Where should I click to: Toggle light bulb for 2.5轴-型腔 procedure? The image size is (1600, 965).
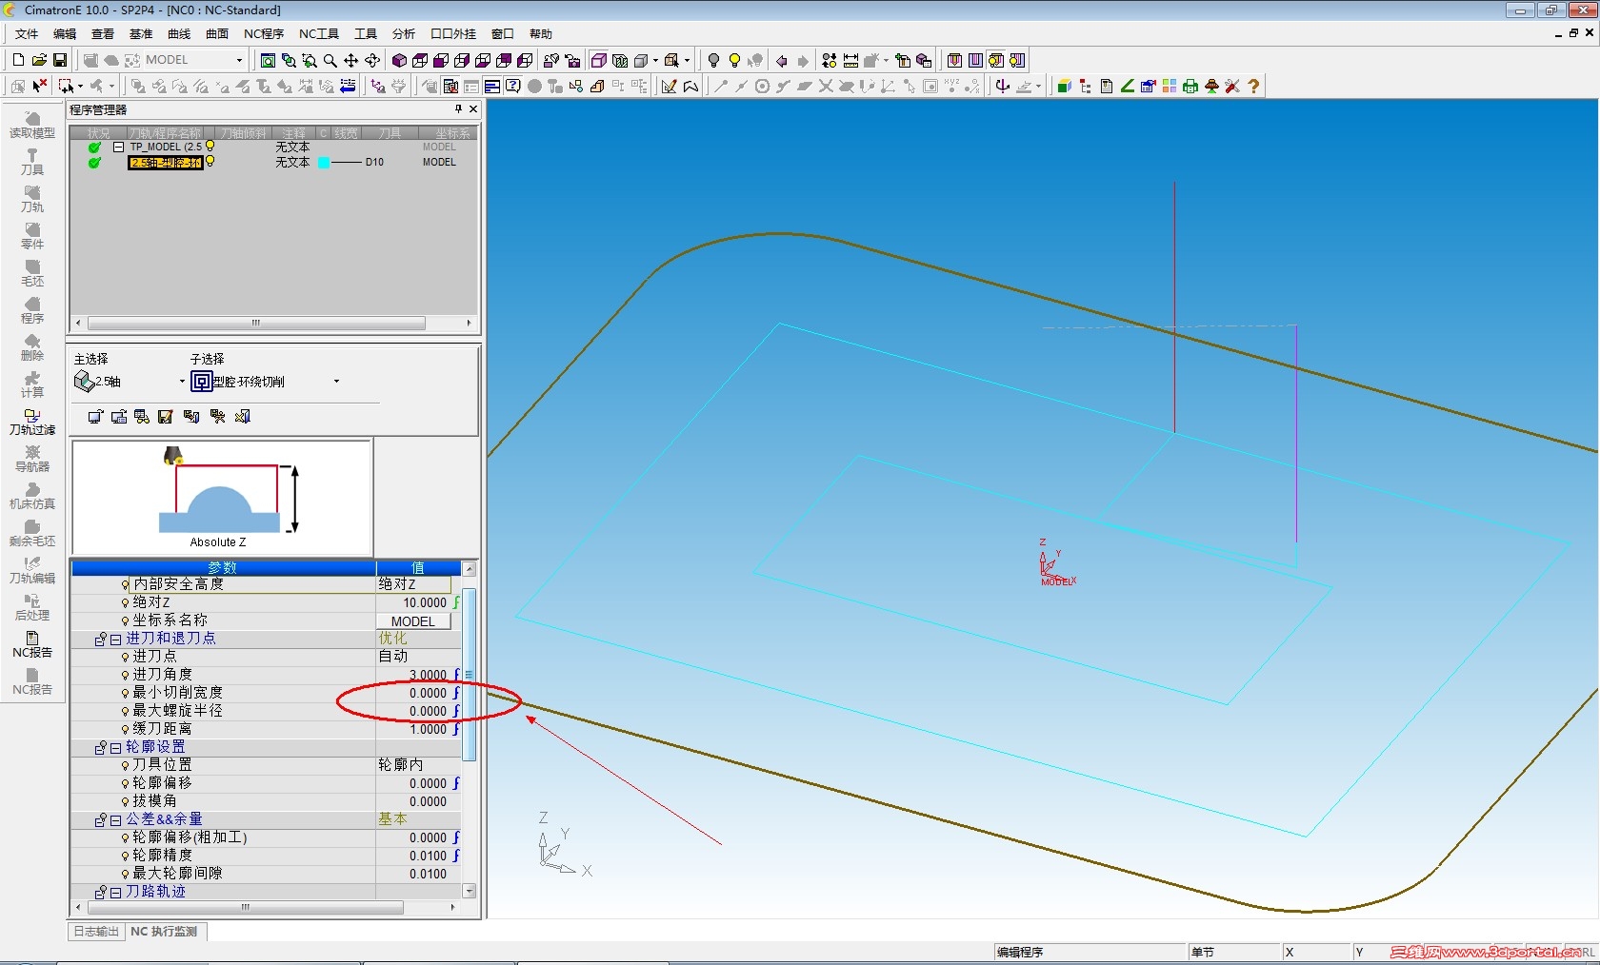click(210, 162)
